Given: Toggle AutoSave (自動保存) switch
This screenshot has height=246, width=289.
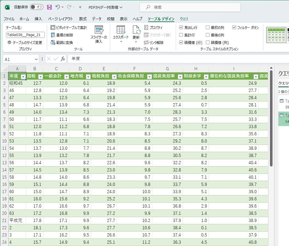Looking at the screenshot, I should [x=36, y=7].
